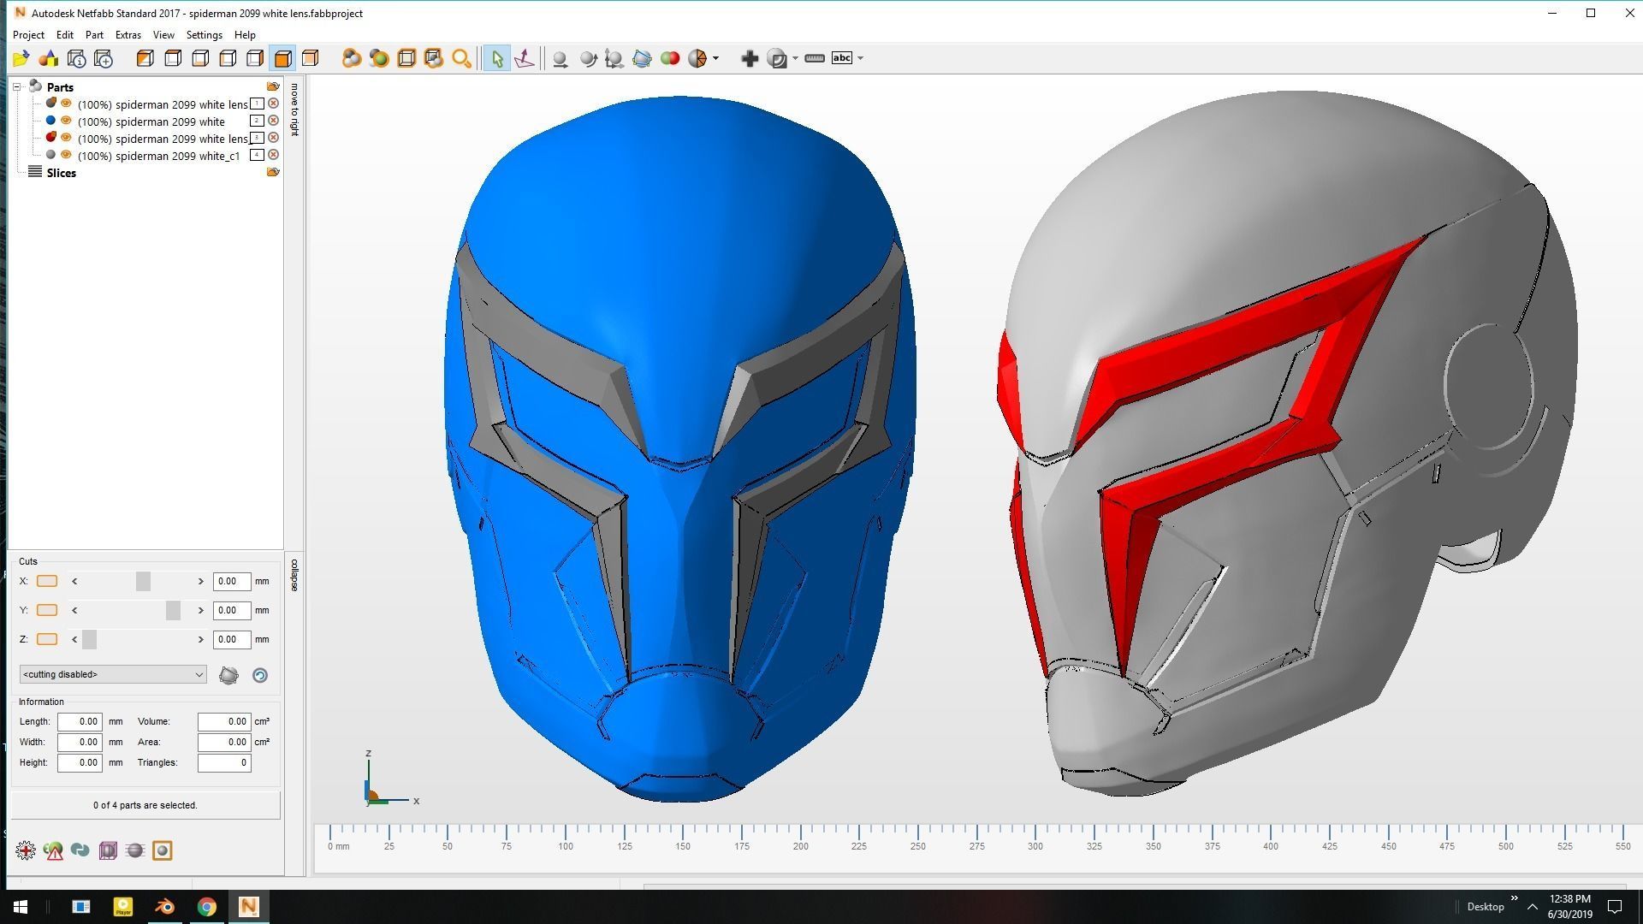Toggle the Z cut plane button
1643x924 pixels.
pyautogui.click(x=47, y=639)
